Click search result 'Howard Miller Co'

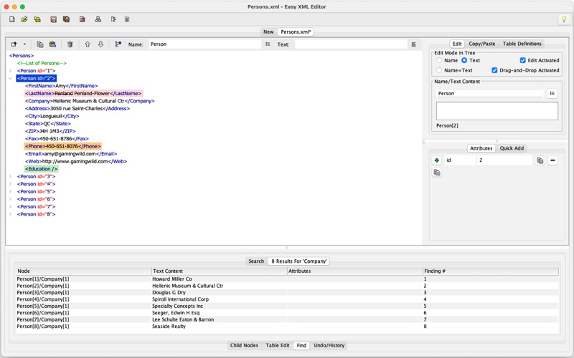[172, 279]
